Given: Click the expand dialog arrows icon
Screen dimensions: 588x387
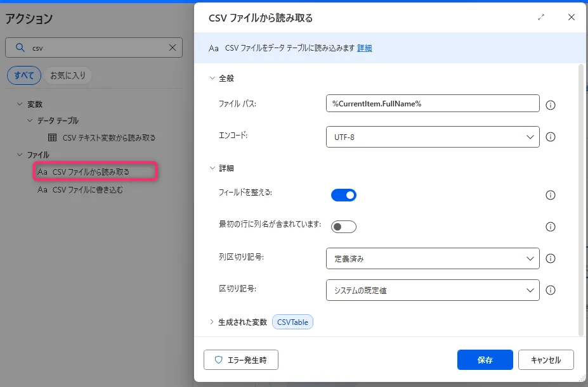Looking at the screenshot, I should click(541, 18).
